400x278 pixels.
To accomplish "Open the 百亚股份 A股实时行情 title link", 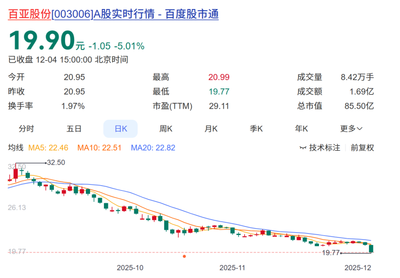I will point(113,14).
